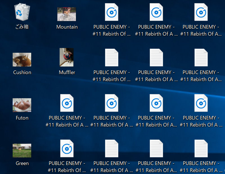This screenshot has width=225, height=174.
Task: Select the rightmost PUBLIC ENEMY document, second row
Action: (x=201, y=58)
